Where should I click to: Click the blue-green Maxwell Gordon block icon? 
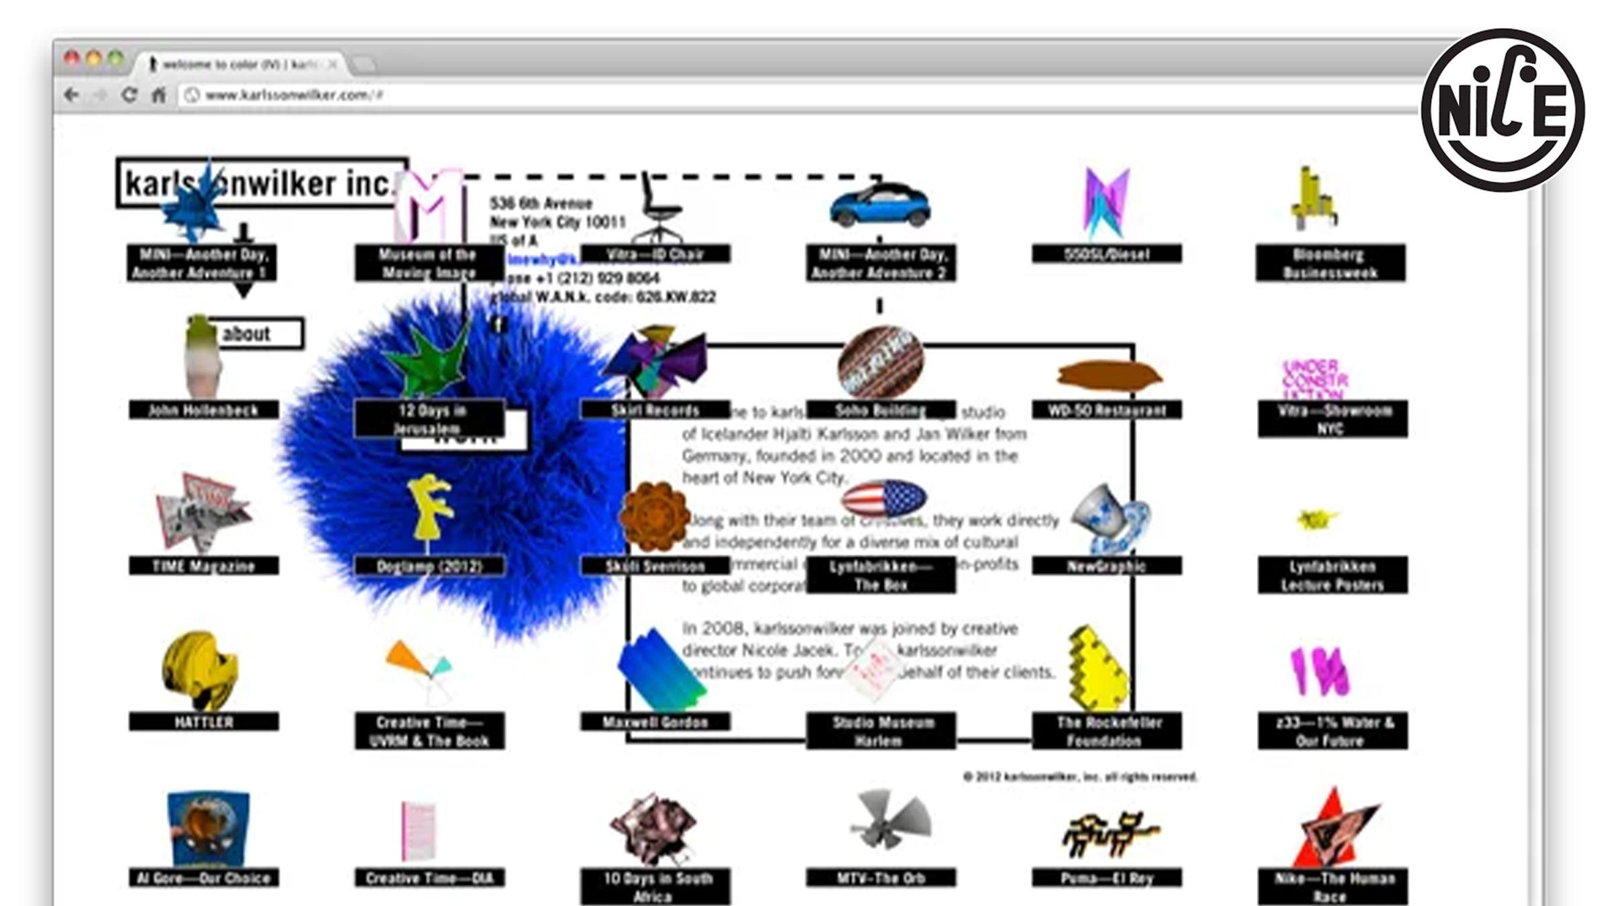[661, 671]
